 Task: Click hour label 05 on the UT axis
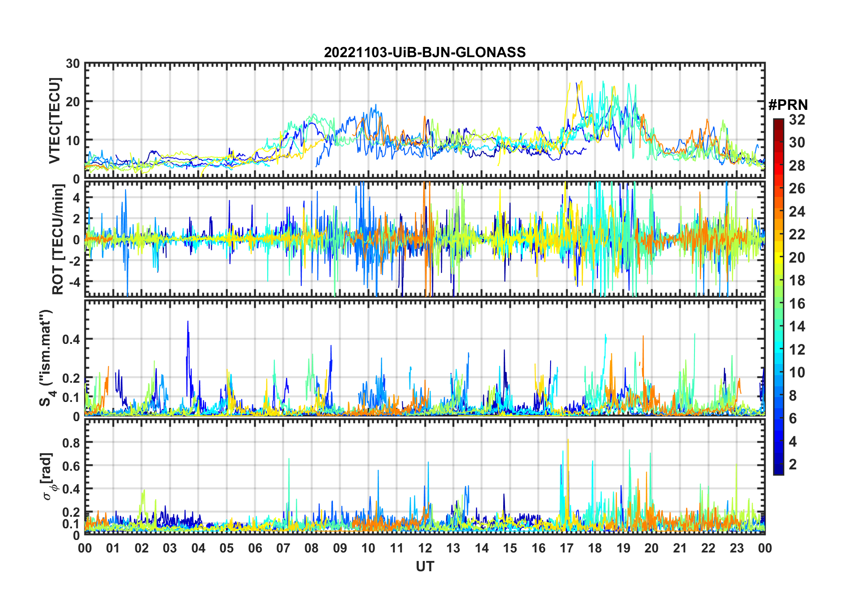pos(227,548)
